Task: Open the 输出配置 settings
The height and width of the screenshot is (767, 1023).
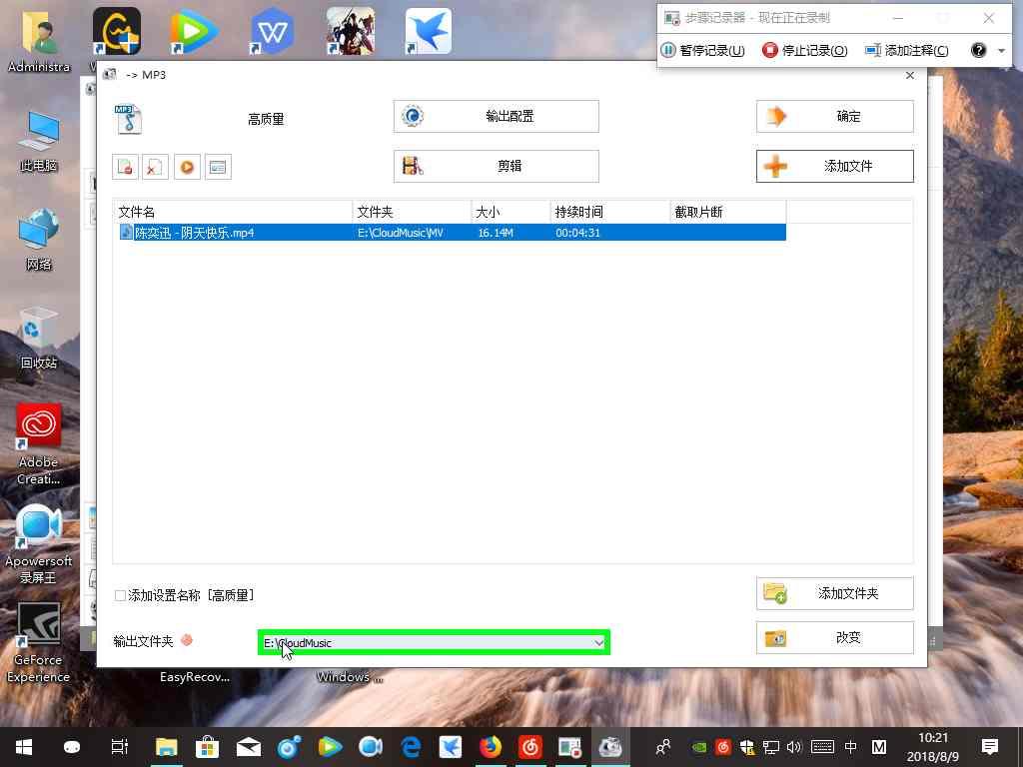Action: pos(496,116)
